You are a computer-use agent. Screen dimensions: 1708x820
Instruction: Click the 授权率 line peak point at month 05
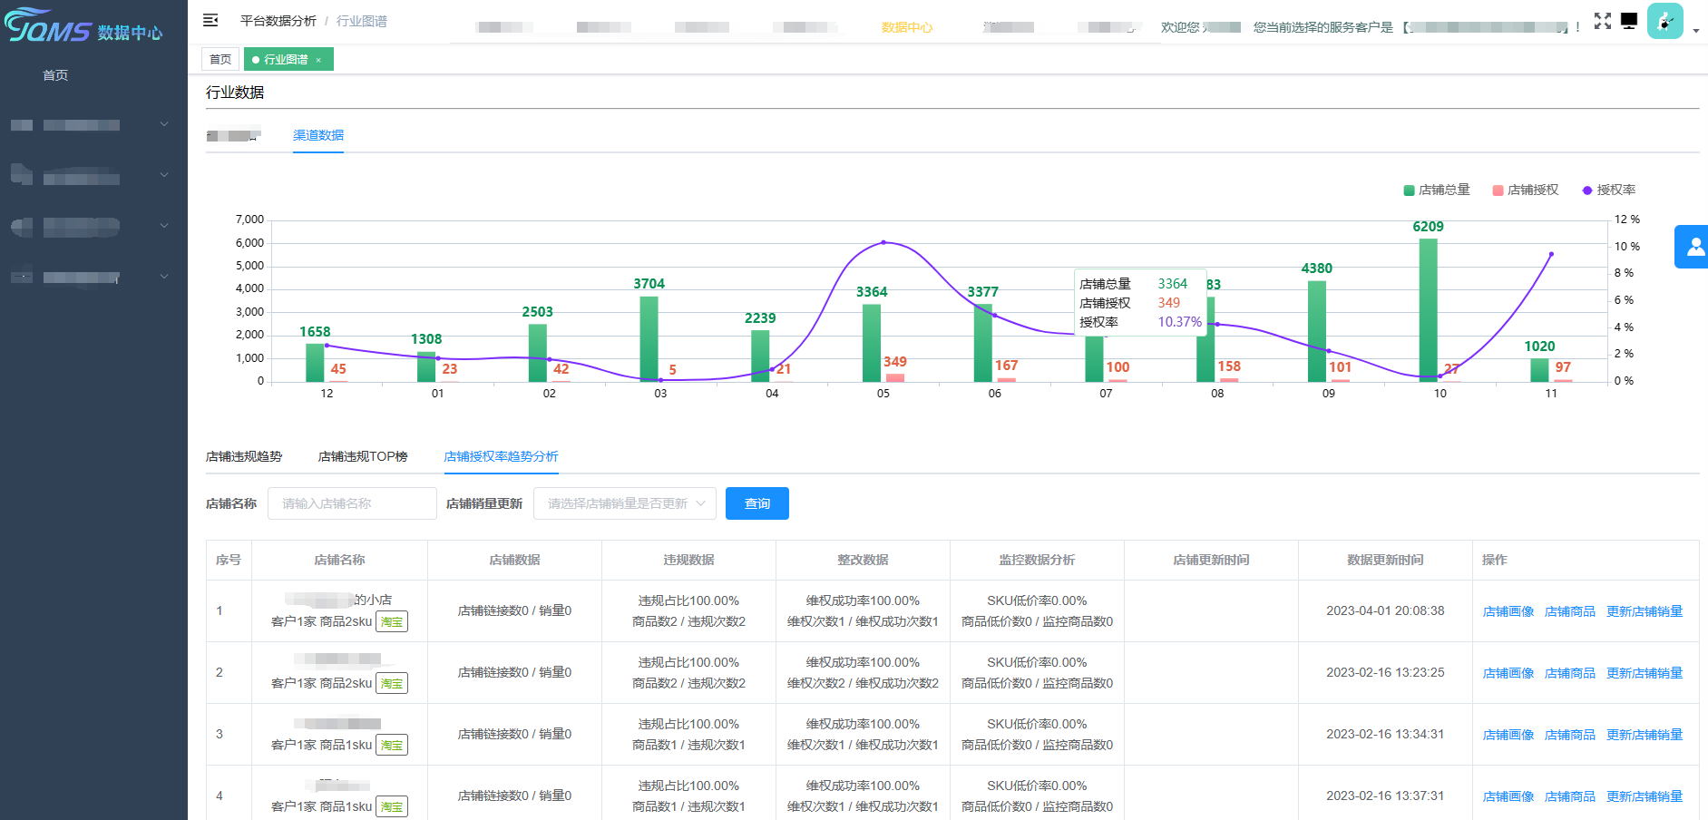[x=883, y=242]
